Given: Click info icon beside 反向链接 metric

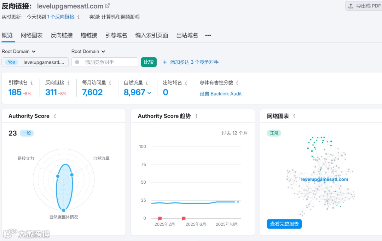Looking at the screenshot, I should pos(69,82).
